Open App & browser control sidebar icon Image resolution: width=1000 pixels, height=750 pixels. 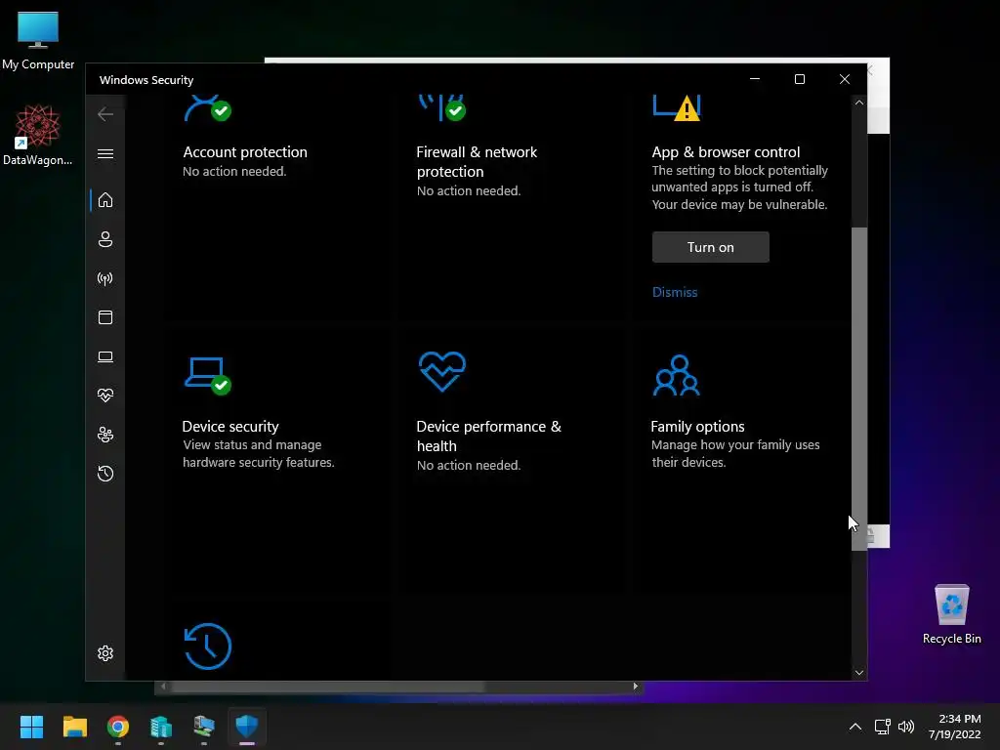point(105,317)
